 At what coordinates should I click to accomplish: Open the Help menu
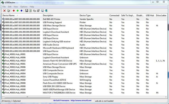pyautogui.click(x=32, y=7)
